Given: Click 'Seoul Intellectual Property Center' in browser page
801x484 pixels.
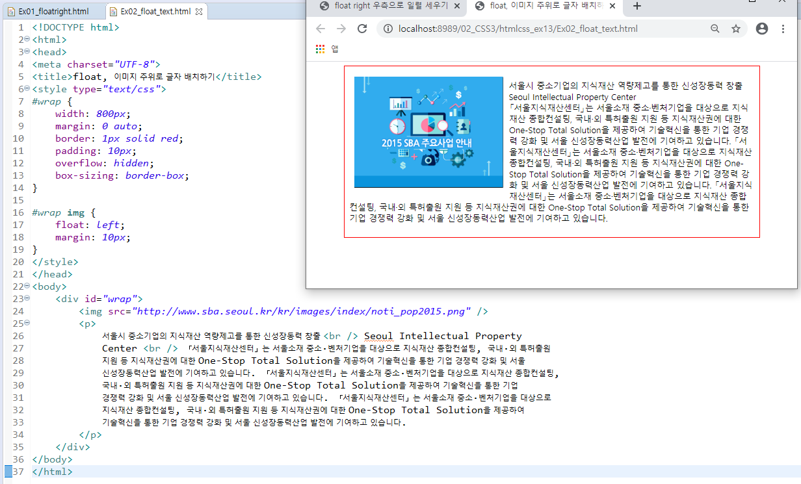Looking at the screenshot, I should pos(572,97).
